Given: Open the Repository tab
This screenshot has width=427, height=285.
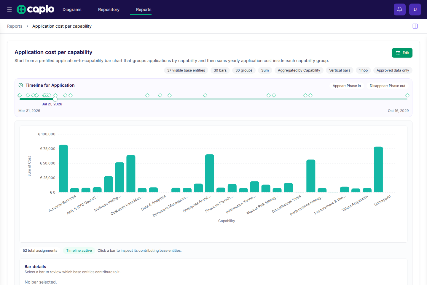Looking at the screenshot, I should click(x=109, y=9).
